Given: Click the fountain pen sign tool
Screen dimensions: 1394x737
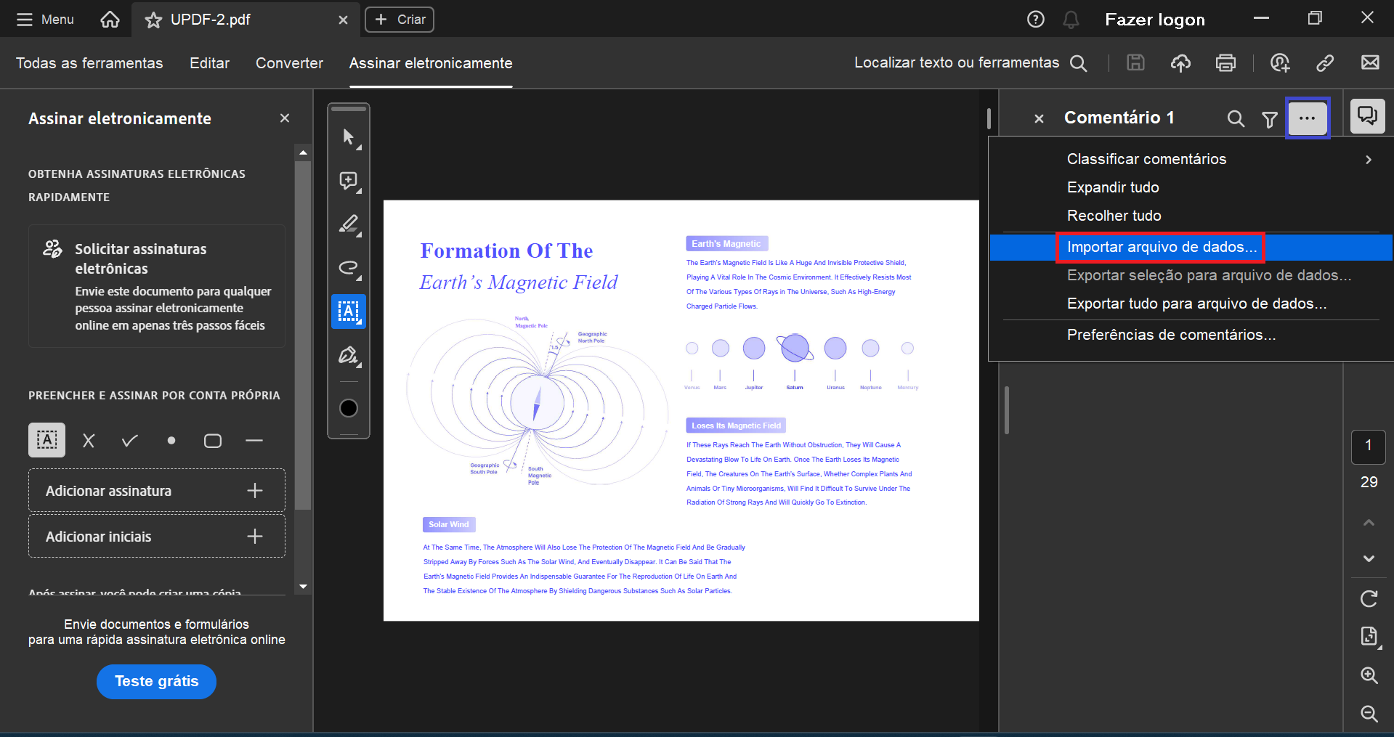Looking at the screenshot, I should coord(349,356).
